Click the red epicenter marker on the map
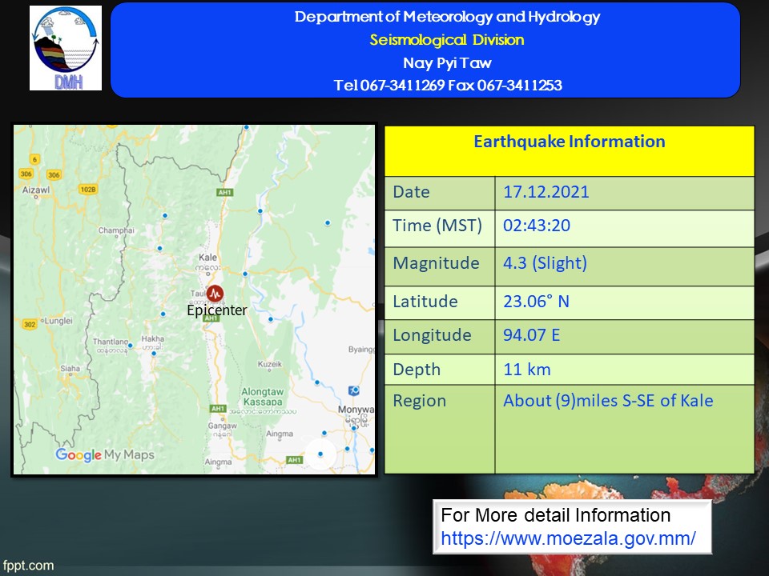Screen dimensions: 769x576 [215, 294]
